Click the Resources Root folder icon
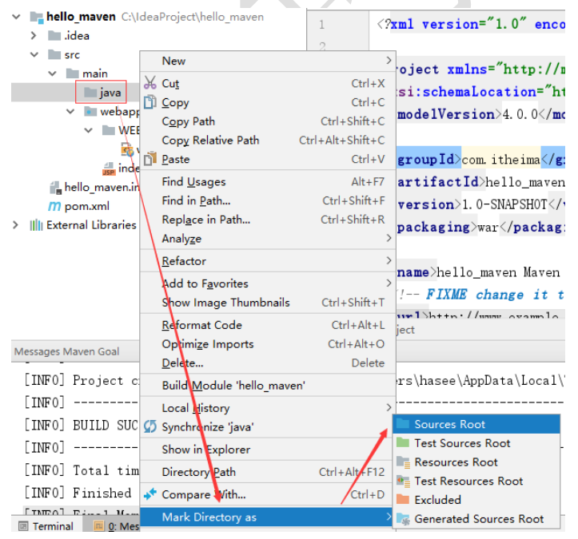 (403, 462)
